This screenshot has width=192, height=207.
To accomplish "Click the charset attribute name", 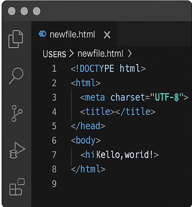I will pyautogui.click(x=128, y=97).
